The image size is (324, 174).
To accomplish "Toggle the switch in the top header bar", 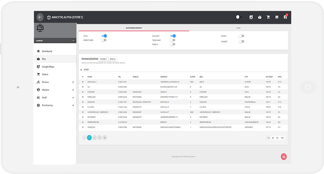I will tap(239, 17).
